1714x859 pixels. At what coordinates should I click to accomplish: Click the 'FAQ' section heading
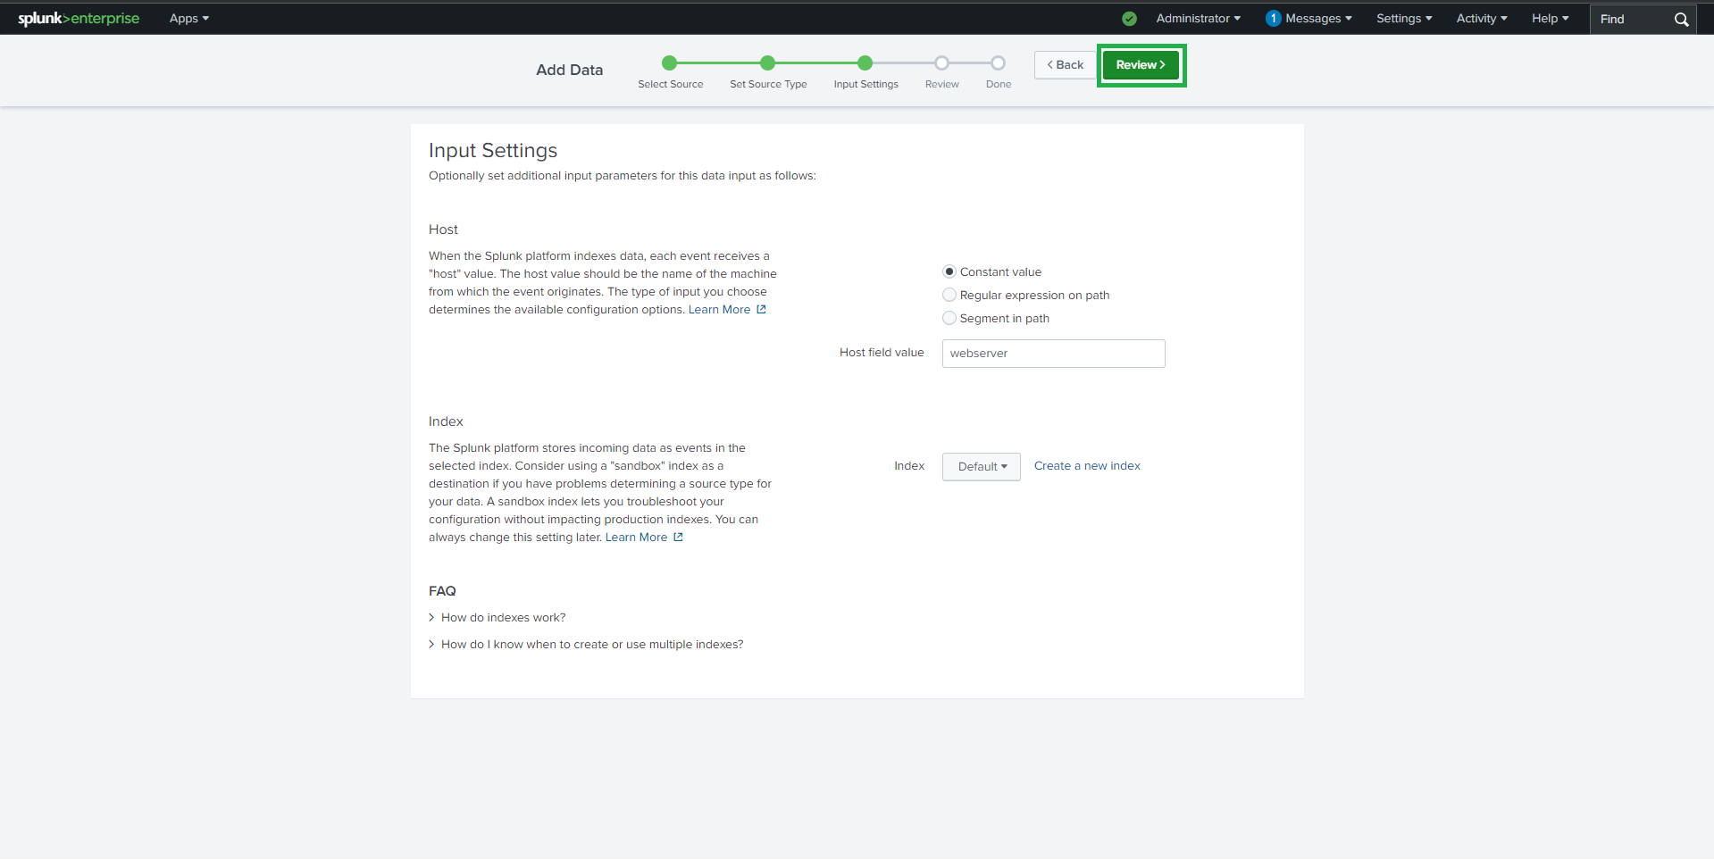tap(442, 591)
